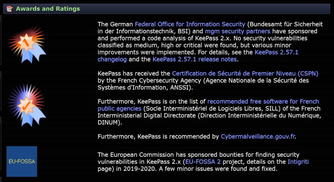Click the text 'Furthermore, KeePass is recommended by'
The image size is (334, 182).
coord(158,136)
